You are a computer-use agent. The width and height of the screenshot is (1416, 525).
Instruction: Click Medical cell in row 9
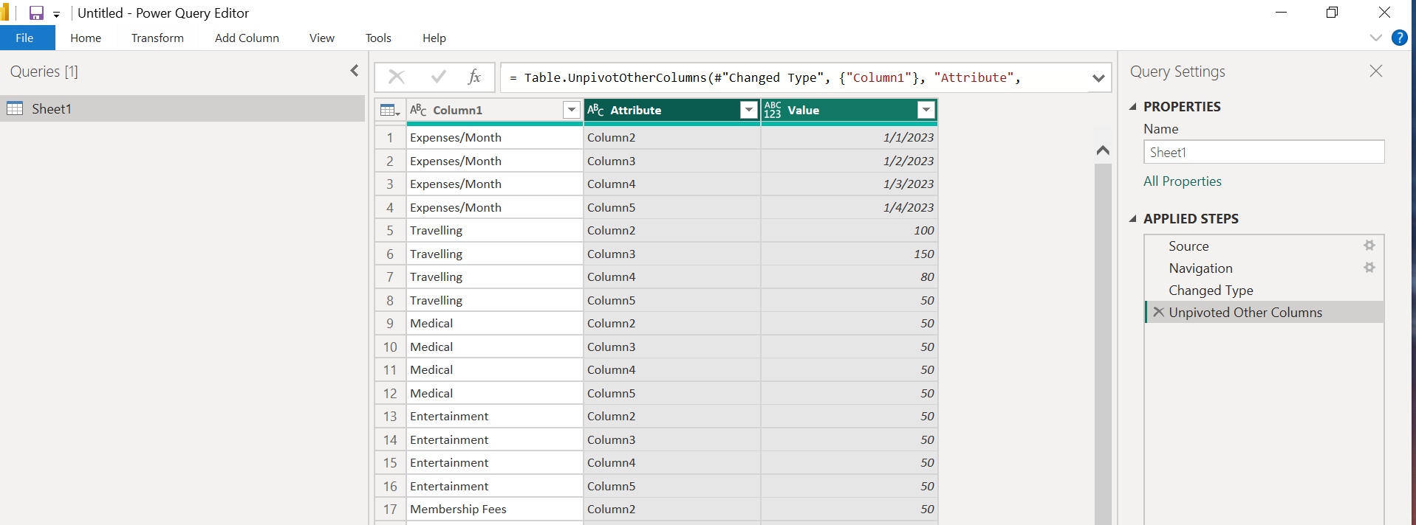[x=495, y=323]
